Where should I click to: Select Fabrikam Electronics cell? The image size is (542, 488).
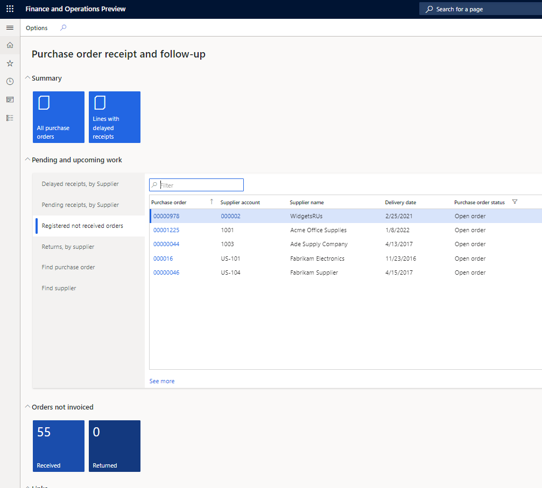click(318, 259)
